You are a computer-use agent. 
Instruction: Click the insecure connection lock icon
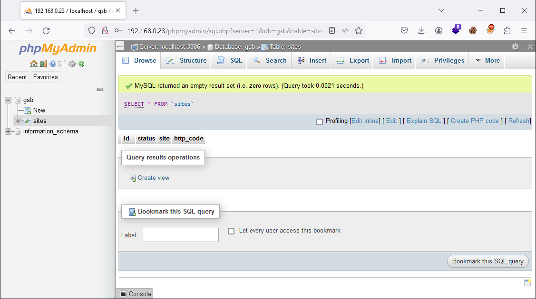[105, 31]
